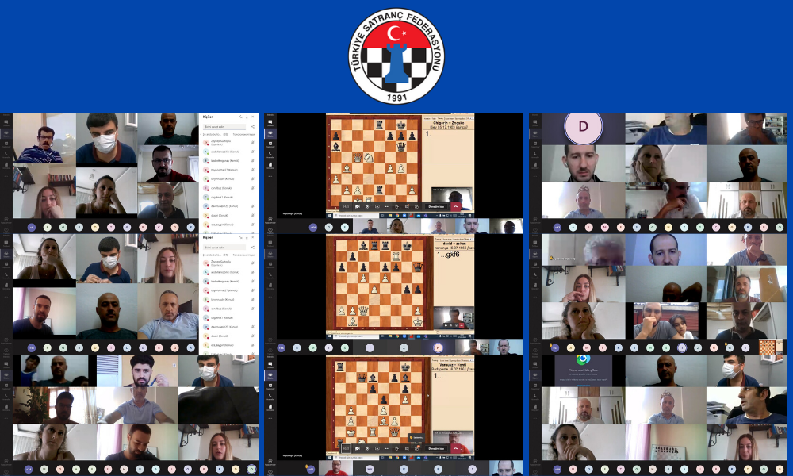
Task: Show participants in the Chigorin–Znosko meeting toolbar
Action: 416,206
